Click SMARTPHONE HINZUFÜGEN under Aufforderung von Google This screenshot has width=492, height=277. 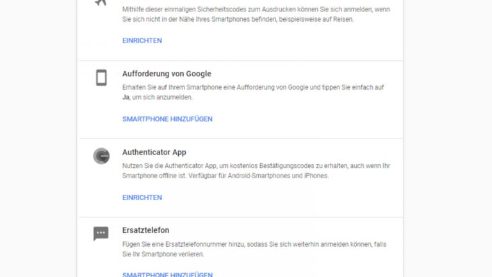click(167, 119)
